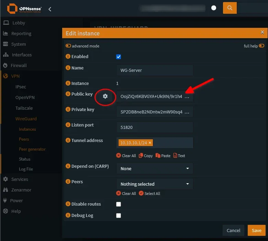The width and height of the screenshot is (268, 241).
Task: Select All peers
Action: click(149, 194)
